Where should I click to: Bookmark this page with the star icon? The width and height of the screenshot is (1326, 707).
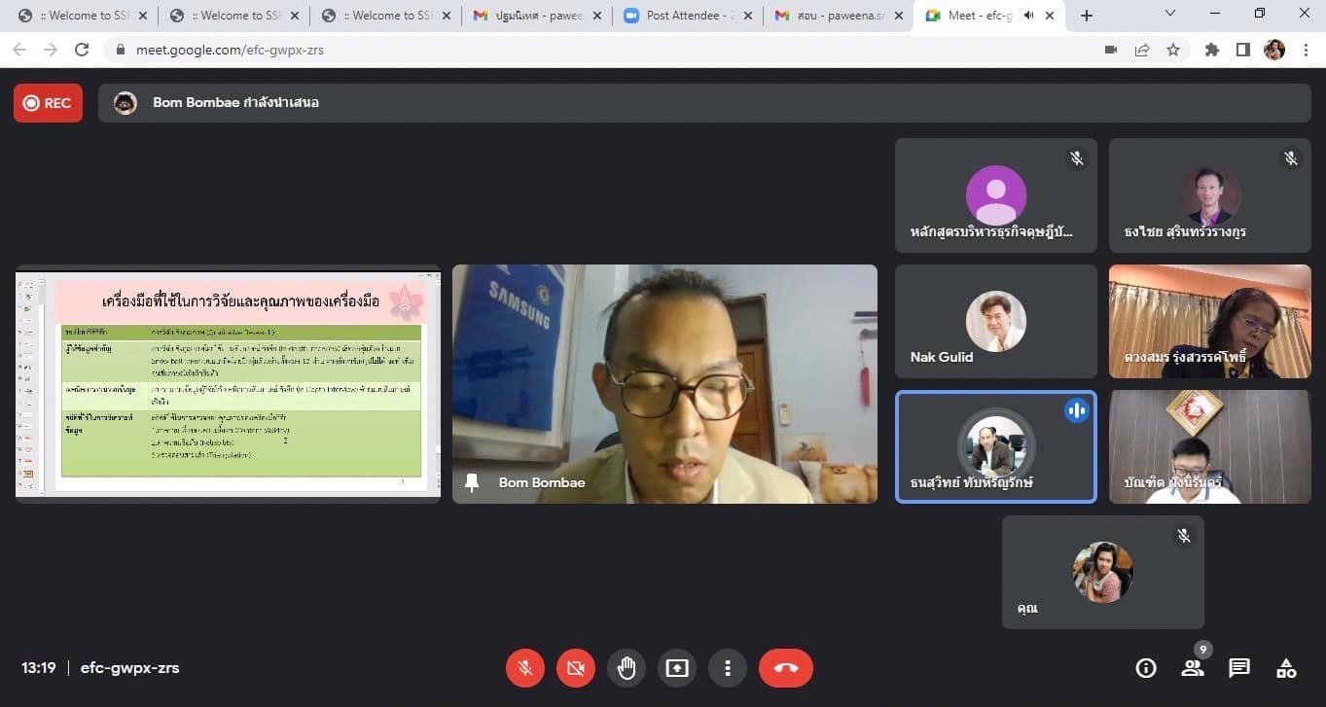(1173, 50)
